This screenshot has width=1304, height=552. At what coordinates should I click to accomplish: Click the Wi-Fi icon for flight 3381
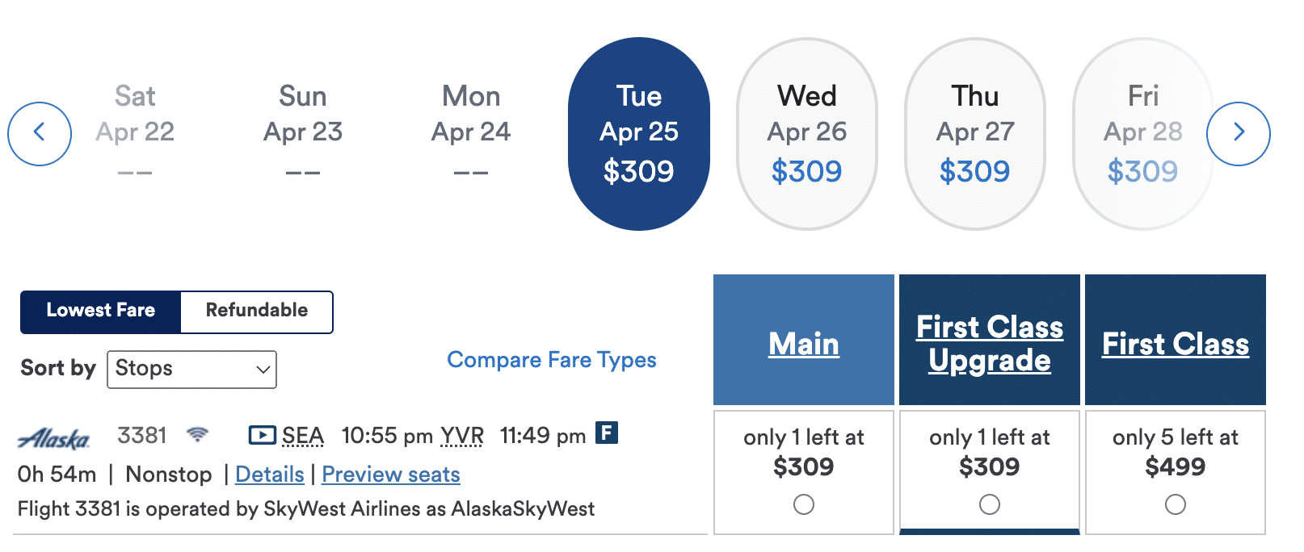tap(197, 435)
